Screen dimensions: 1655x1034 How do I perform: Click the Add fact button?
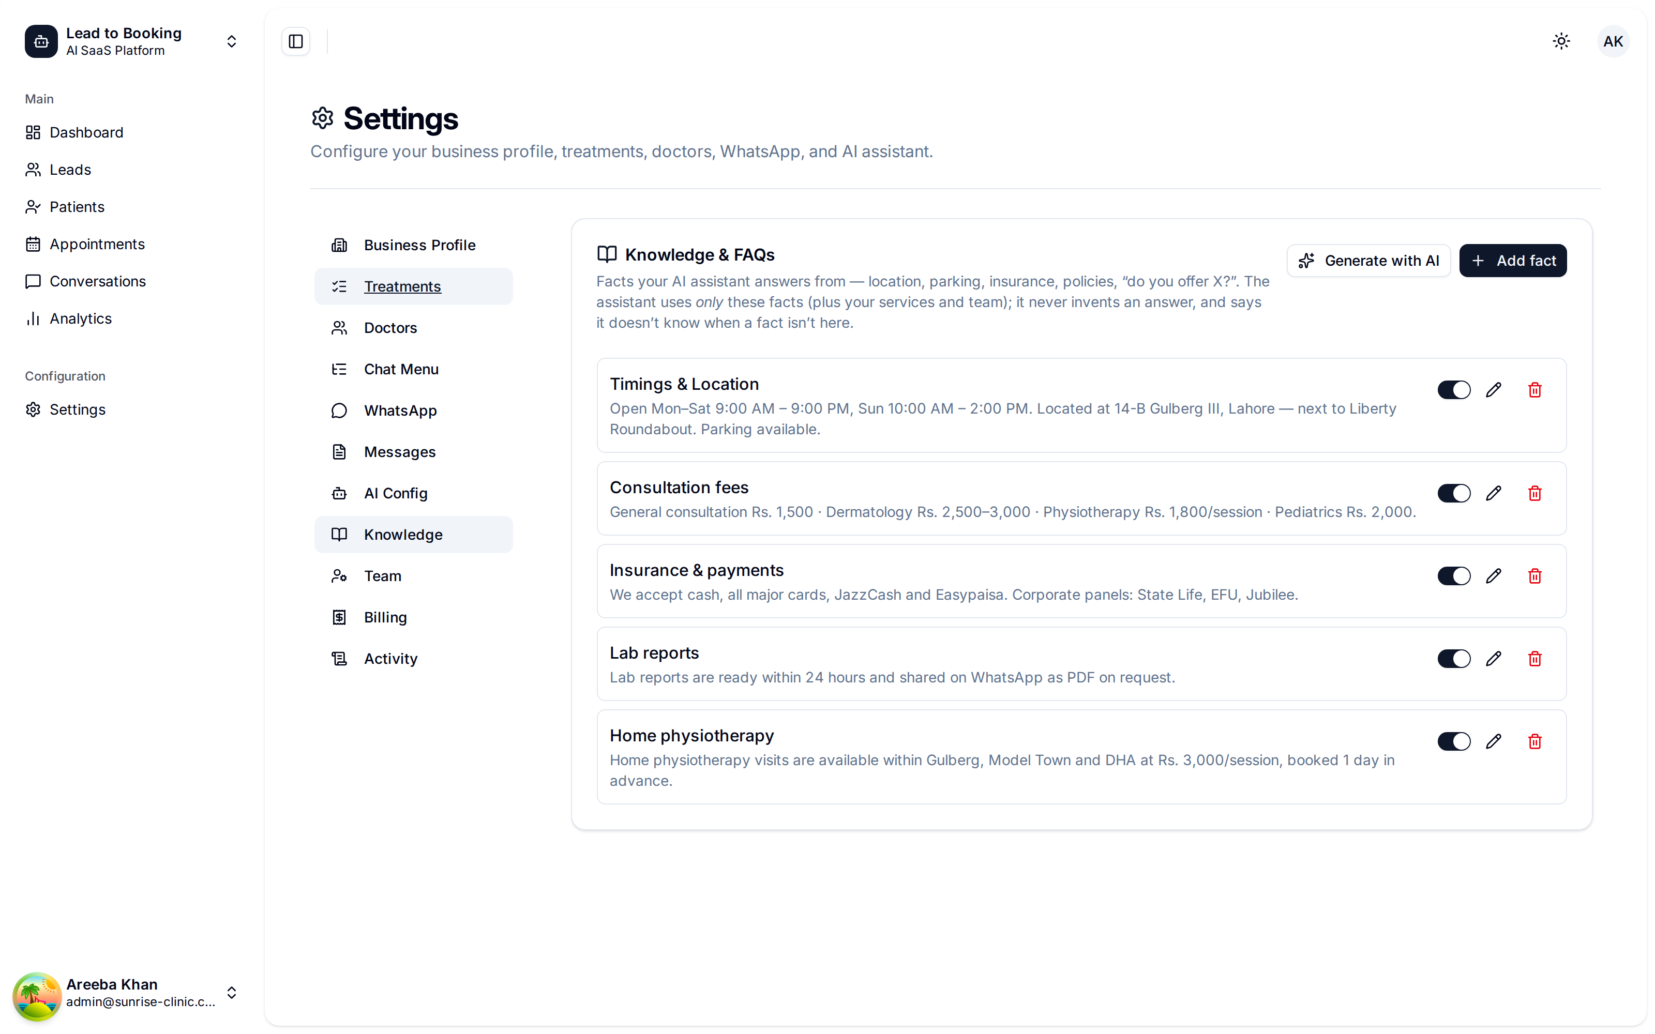1513,261
